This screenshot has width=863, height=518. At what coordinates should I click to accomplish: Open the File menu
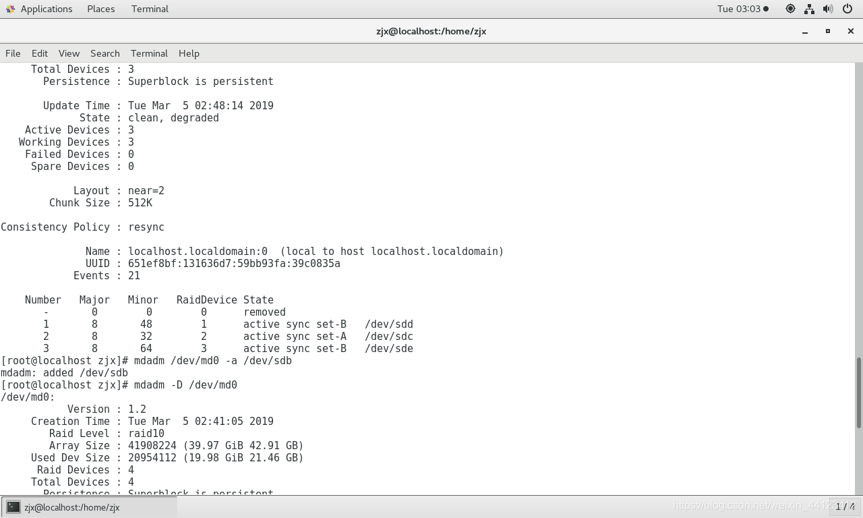(13, 53)
